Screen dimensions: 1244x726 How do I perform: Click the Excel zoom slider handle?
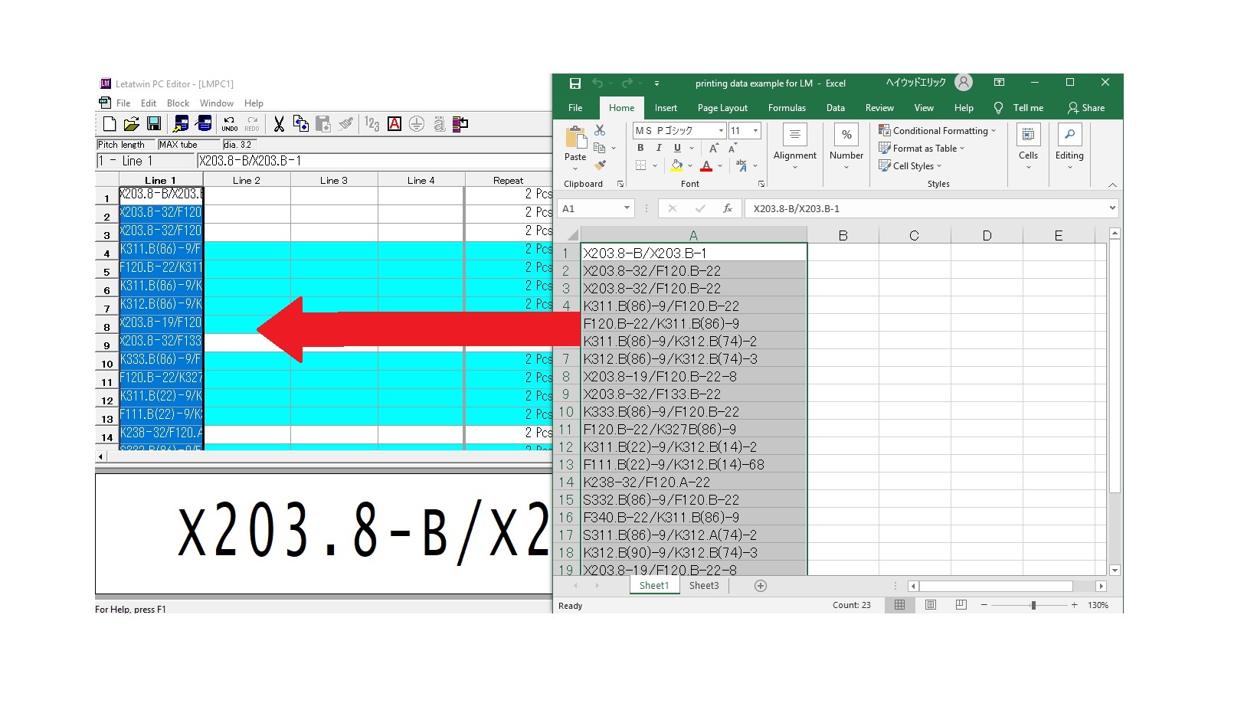click(1033, 605)
